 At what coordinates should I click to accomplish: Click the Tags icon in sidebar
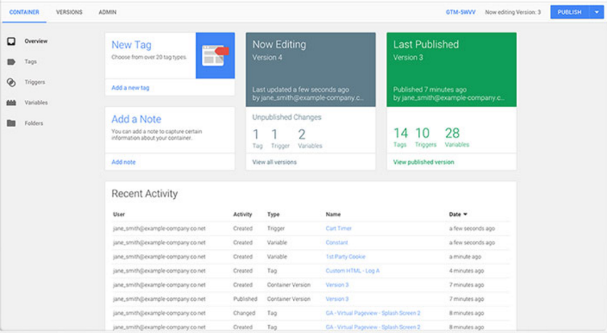point(11,61)
